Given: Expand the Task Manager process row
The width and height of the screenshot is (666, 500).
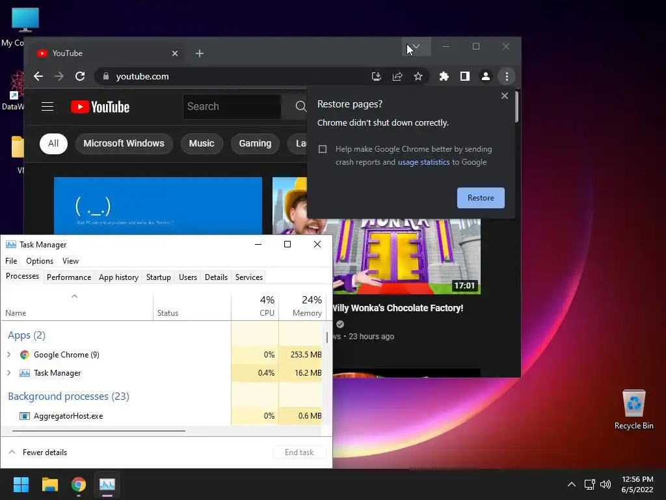Looking at the screenshot, I should 9,373.
